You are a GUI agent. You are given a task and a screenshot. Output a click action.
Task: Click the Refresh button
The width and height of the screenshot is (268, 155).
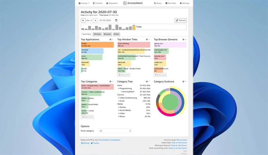pos(181,20)
